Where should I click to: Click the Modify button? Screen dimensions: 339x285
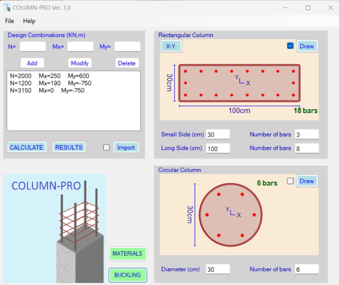coord(80,63)
